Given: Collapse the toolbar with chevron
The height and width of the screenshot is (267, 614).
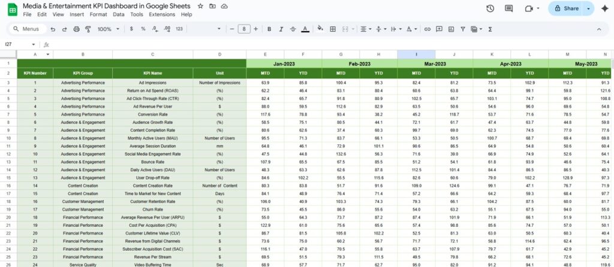Looking at the screenshot, I should pyautogui.click(x=599, y=29).
